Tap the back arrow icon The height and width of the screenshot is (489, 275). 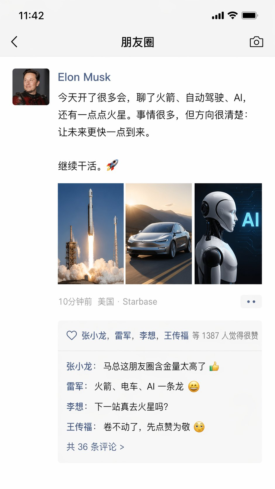point(14,42)
